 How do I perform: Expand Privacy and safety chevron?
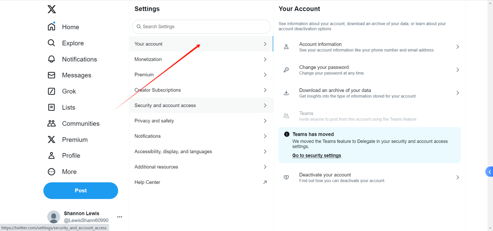pos(265,121)
